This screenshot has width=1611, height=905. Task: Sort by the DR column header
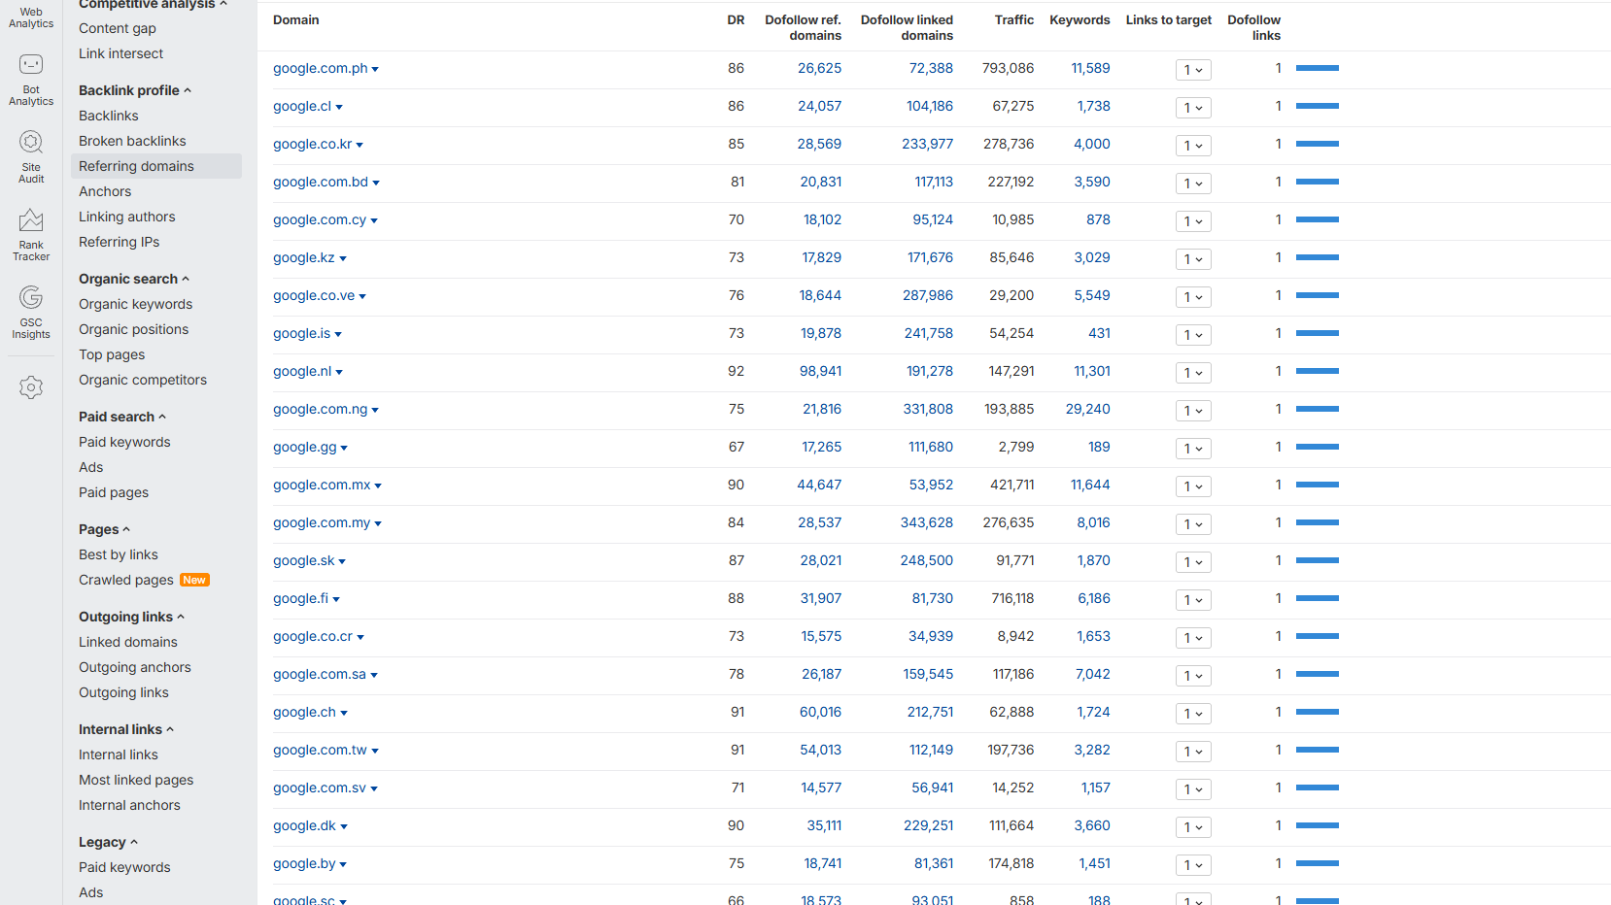736,19
